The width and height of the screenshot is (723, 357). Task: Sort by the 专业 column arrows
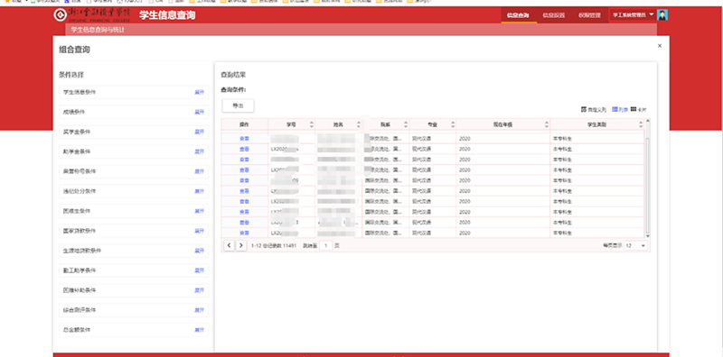pyautogui.click(x=453, y=124)
